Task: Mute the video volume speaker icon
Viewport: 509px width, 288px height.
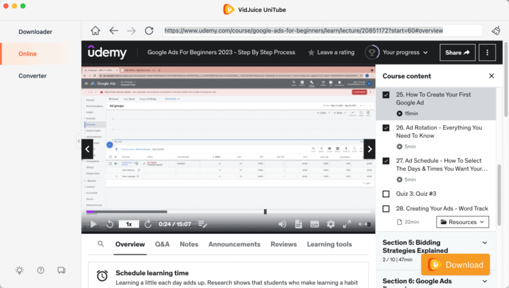Action: (283, 224)
